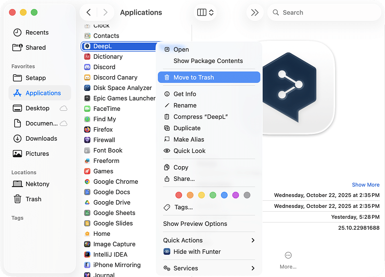The height and width of the screenshot is (277, 385).
Task: Select the Disk Space Analyzer icon
Action: click(x=88, y=88)
